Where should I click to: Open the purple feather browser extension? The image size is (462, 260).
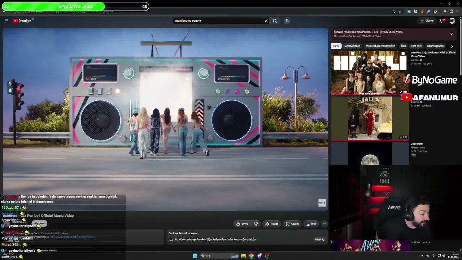coord(428,11)
